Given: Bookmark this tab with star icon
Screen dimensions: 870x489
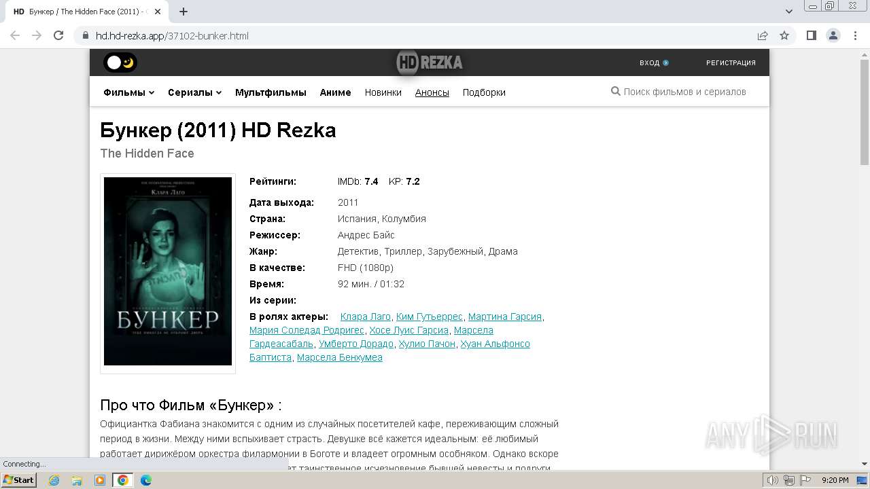Looking at the screenshot, I should coord(784,35).
